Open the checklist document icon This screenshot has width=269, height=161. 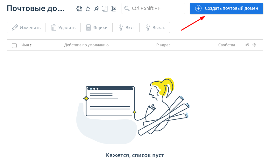[105, 9]
